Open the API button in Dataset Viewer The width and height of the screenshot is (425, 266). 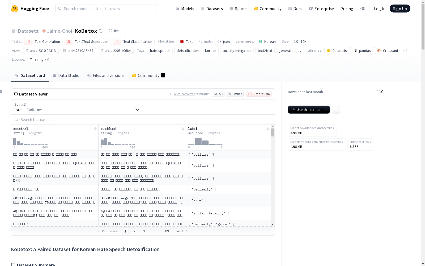tap(219, 94)
